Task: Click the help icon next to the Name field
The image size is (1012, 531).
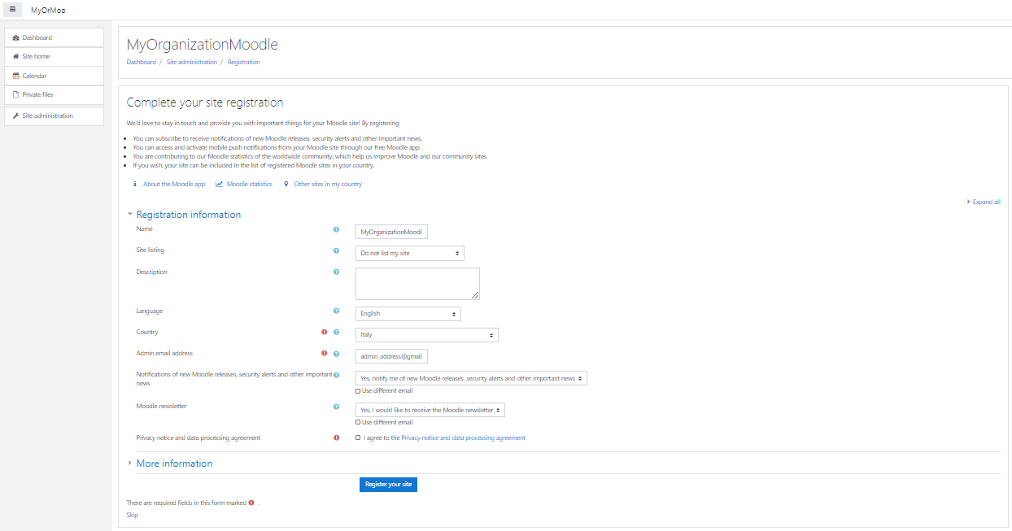Action: tap(336, 229)
